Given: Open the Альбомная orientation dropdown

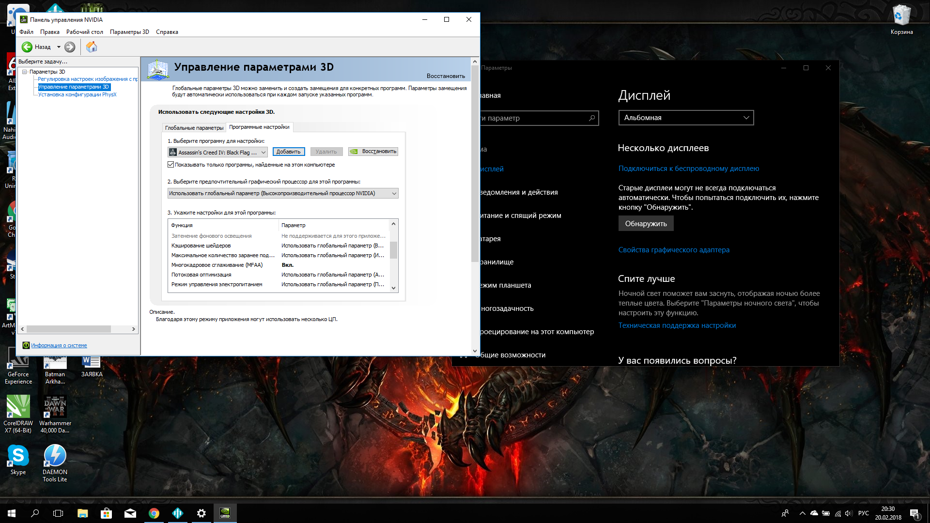Looking at the screenshot, I should (x=686, y=118).
